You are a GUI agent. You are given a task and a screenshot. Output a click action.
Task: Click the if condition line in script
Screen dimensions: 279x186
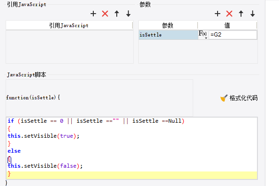(96, 121)
